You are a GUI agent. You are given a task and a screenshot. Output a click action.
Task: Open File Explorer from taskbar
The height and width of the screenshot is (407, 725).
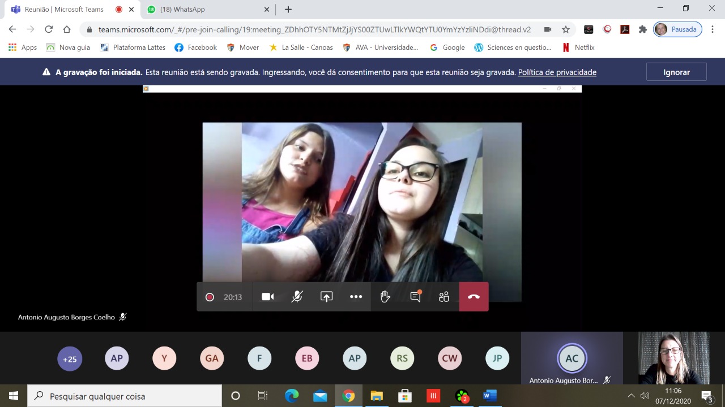(x=377, y=396)
